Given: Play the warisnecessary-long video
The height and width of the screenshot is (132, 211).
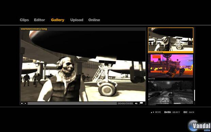Looking at the screenshot, I should pyautogui.click(x=25, y=103).
